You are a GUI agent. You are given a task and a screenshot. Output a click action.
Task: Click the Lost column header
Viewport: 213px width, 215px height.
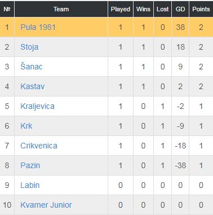(162, 9)
